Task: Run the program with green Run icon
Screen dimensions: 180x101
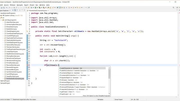Action: click(x=35, y=8)
